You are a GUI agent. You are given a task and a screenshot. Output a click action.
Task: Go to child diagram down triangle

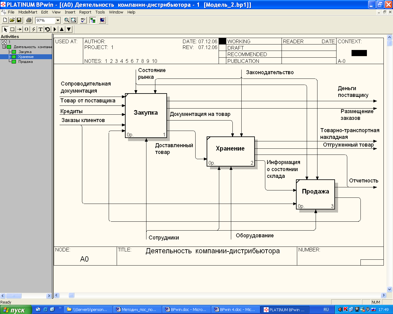click(69, 29)
